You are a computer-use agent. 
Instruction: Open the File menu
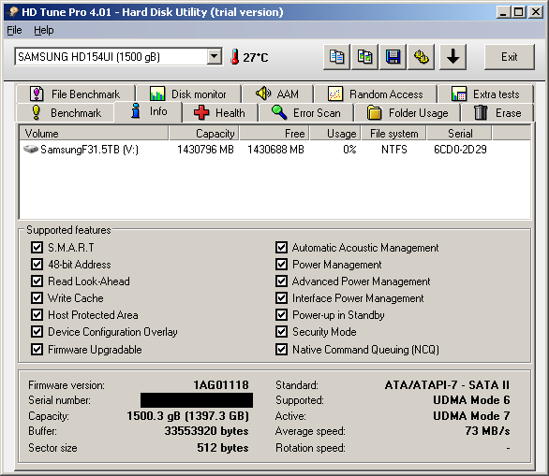[14, 31]
